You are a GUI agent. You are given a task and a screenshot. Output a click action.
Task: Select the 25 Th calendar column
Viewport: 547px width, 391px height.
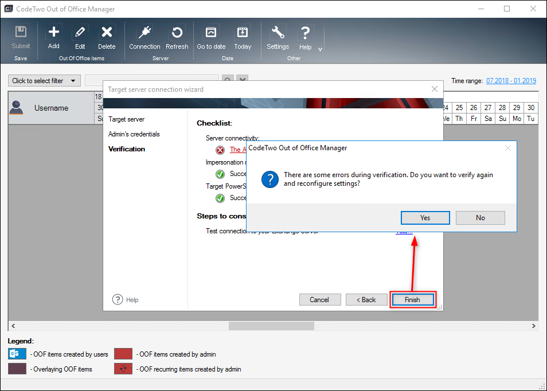pos(459,113)
